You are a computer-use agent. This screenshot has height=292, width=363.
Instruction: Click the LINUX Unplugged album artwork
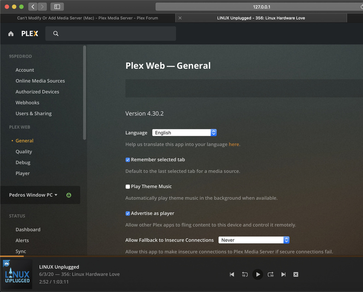pyautogui.click(x=18, y=274)
